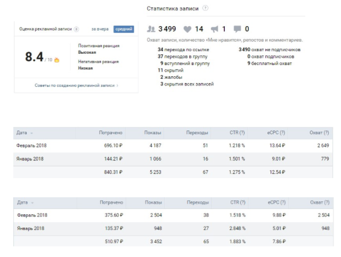The height and width of the screenshot is (257, 341).
Task: Sort second table by Дата arrow
Action: (32, 203)
